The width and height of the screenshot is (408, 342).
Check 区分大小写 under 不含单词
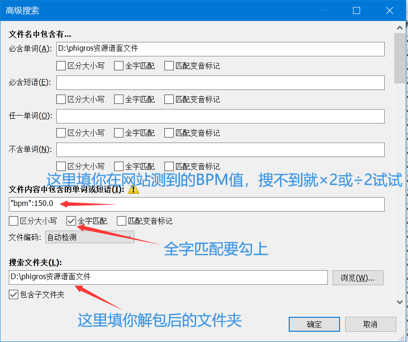61,166
